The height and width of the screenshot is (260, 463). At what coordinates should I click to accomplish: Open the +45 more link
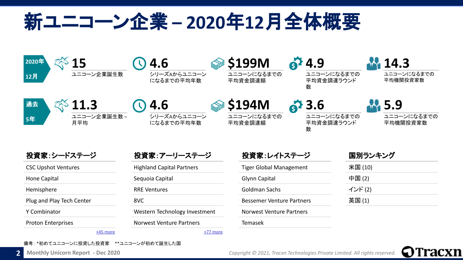pos(105,232)
